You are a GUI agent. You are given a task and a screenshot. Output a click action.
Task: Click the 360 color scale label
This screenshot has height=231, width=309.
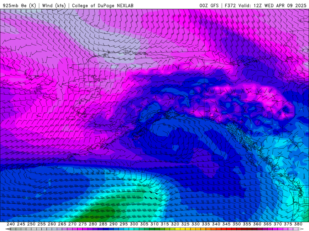point(257,224)
